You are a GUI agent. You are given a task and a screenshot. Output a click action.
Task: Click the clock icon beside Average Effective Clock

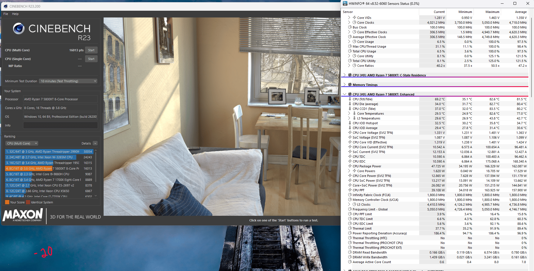point(350,37)
